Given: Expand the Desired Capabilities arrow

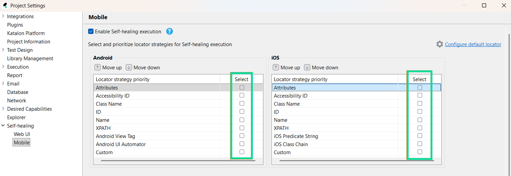Looking at the screenshot, I should [3, 109].
